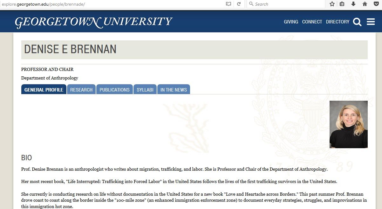Bookmark this page with the star icon
The width and height of the screenshot is (382, 209).
coord(332,4)
